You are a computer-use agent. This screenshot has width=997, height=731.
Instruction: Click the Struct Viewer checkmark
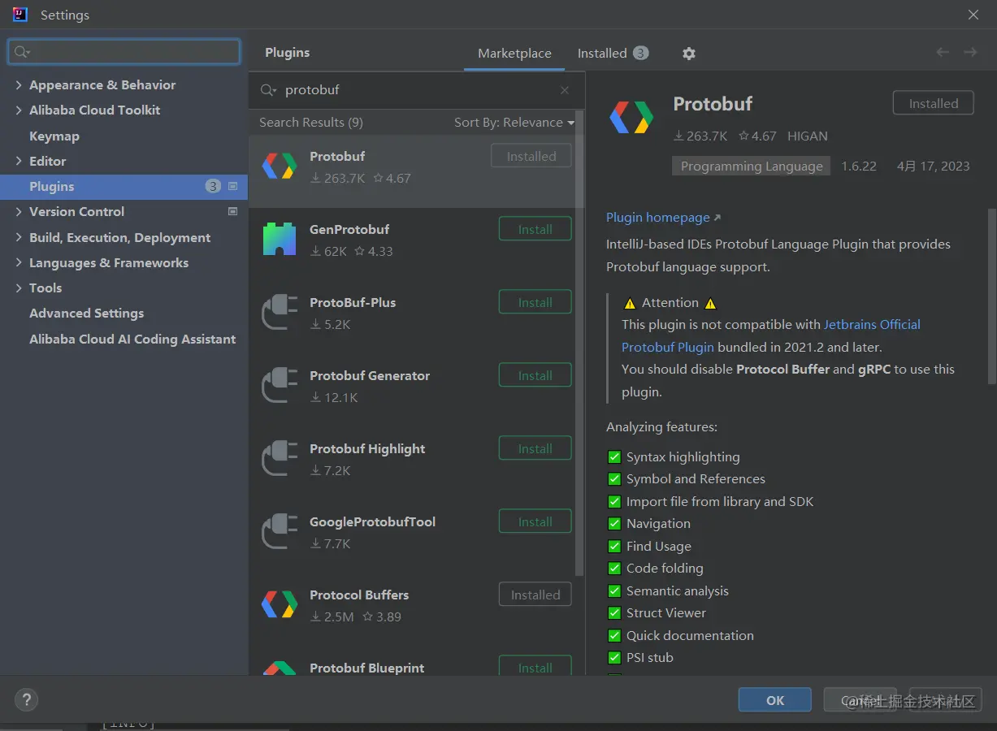click(614, 613)
